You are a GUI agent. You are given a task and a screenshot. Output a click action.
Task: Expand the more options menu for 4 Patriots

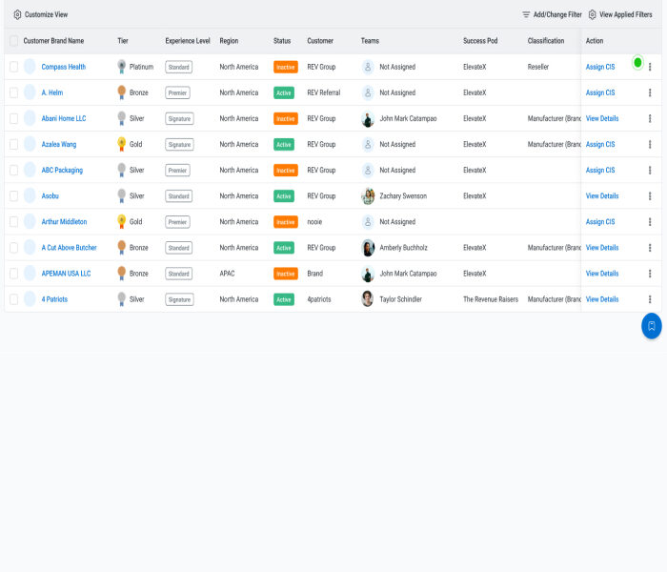(650, 298)
